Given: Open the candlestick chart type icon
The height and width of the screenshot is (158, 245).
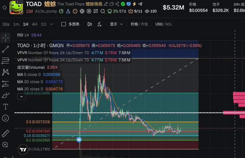Looking at the screenshot, I should click(90, 24).
